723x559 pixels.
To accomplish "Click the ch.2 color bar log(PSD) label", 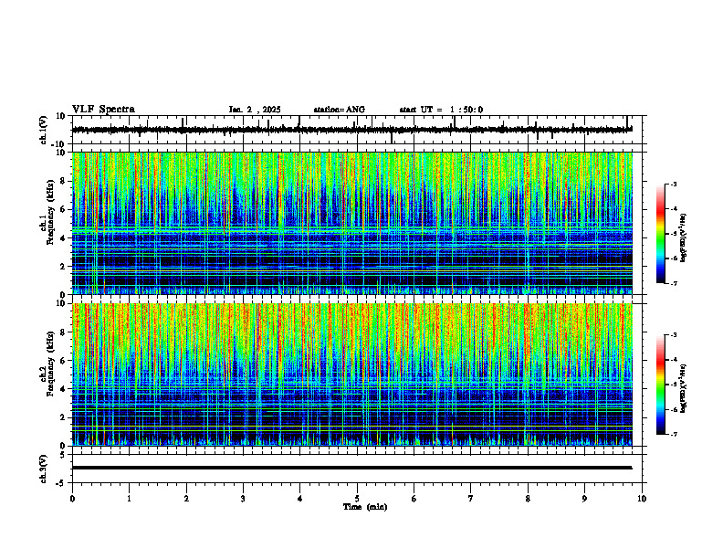I will pos(684,389).
